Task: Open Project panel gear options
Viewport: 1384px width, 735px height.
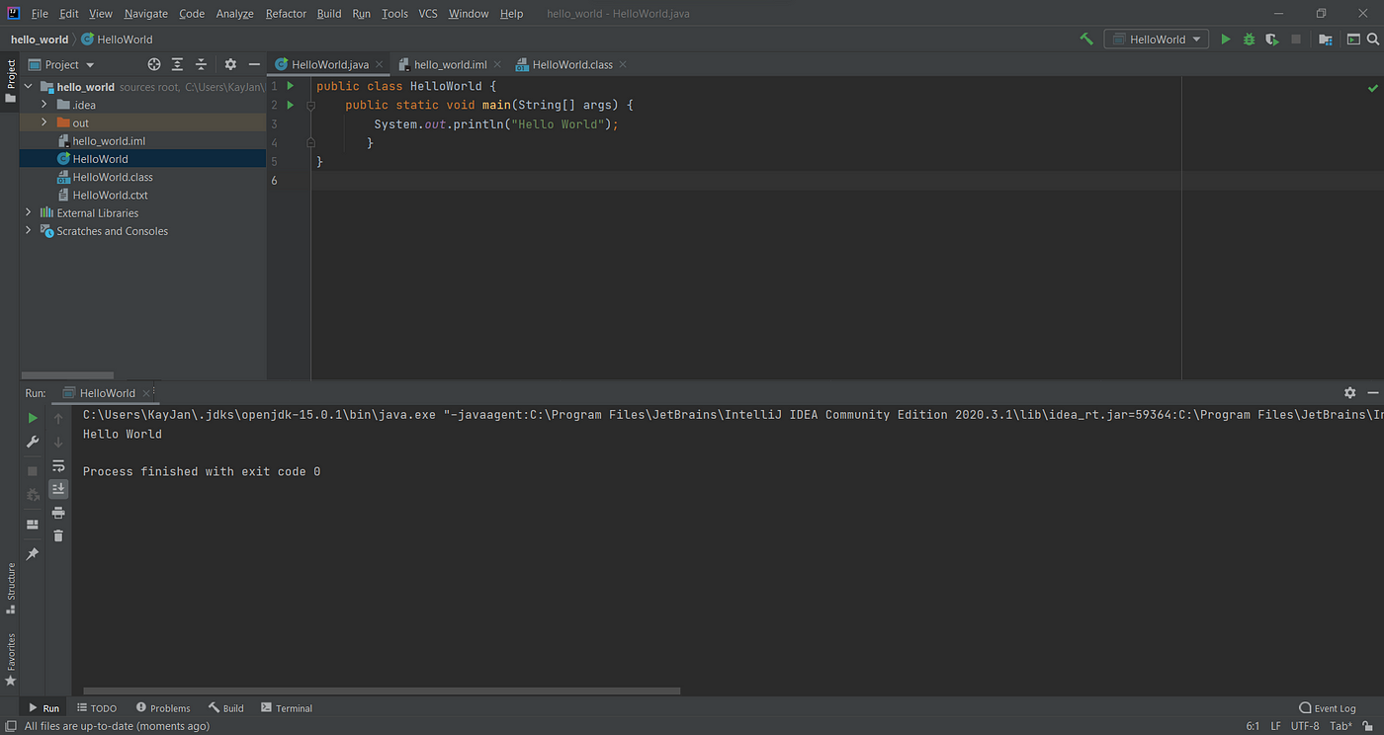Action: (230, 64)
